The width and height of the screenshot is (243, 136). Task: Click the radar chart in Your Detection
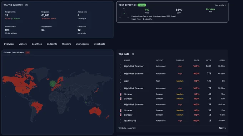tap(124, 13)
